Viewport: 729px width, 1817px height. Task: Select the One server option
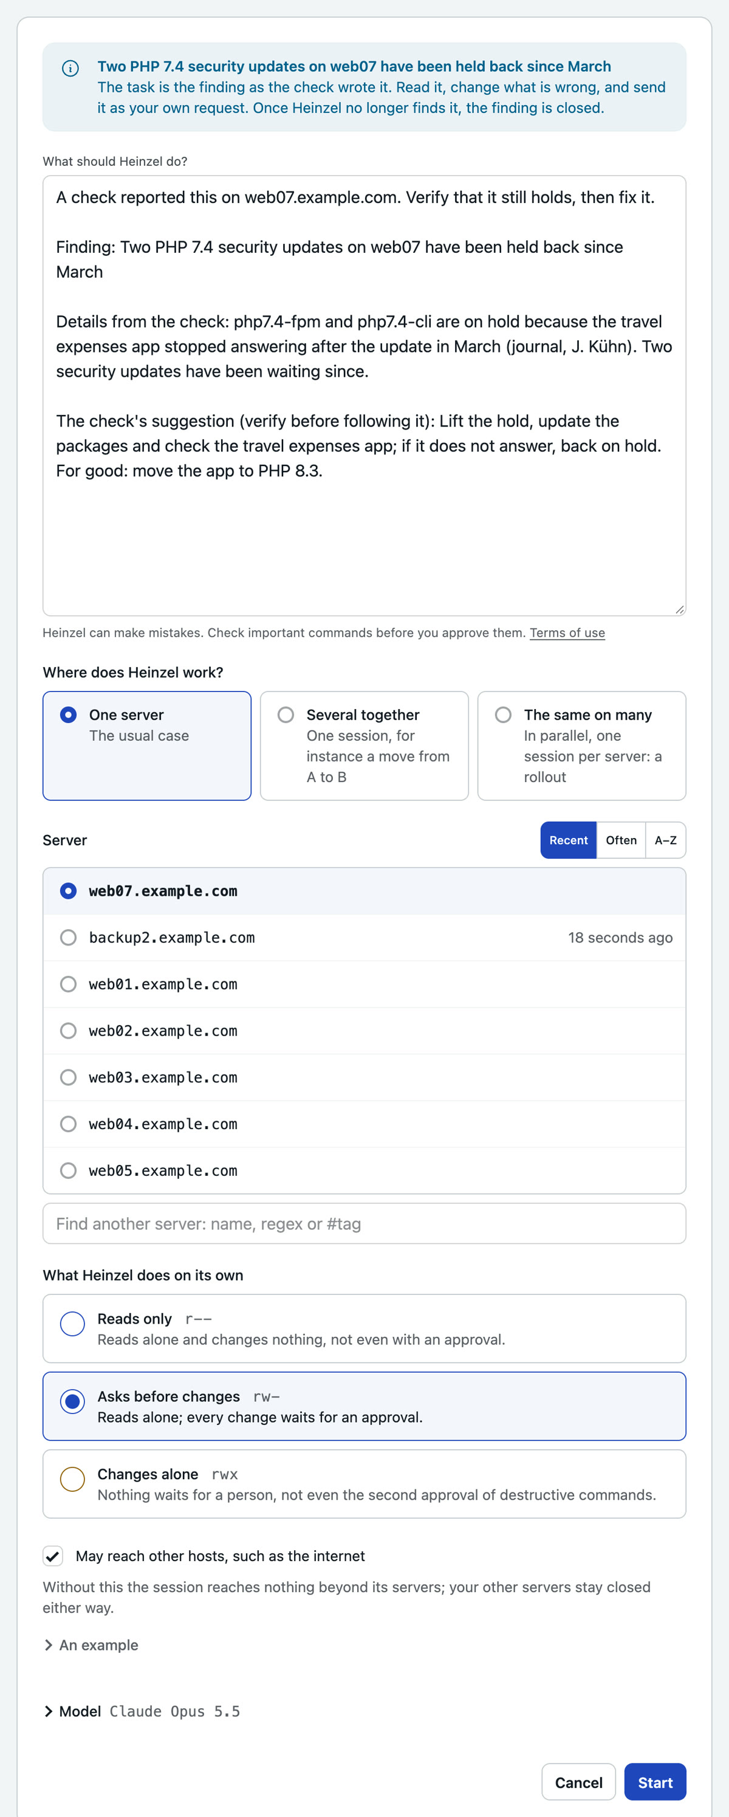pyautogui.click(x=146, y=746)
